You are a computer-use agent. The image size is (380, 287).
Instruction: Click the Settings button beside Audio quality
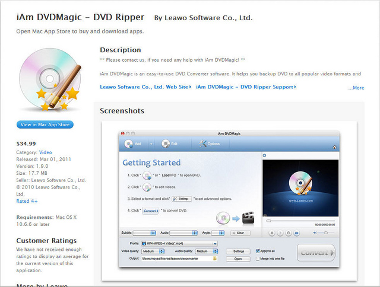pyautogui.click(x=238, y=251)
